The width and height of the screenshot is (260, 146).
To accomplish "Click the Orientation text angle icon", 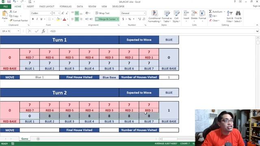I will 87,13.
